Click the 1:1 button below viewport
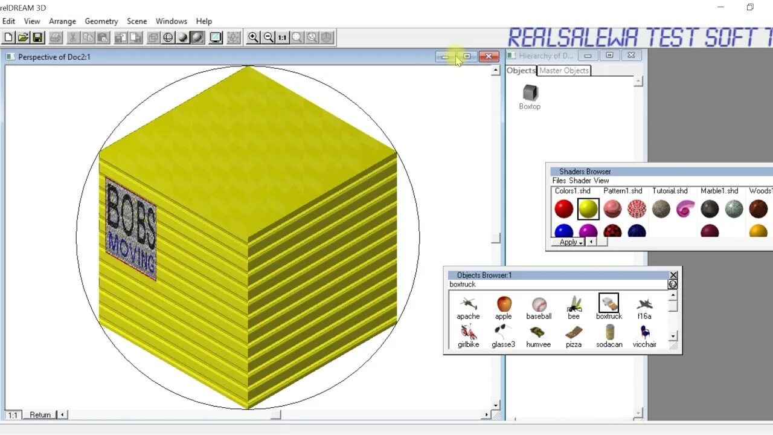The image size is (773, 435). [13, 415]
